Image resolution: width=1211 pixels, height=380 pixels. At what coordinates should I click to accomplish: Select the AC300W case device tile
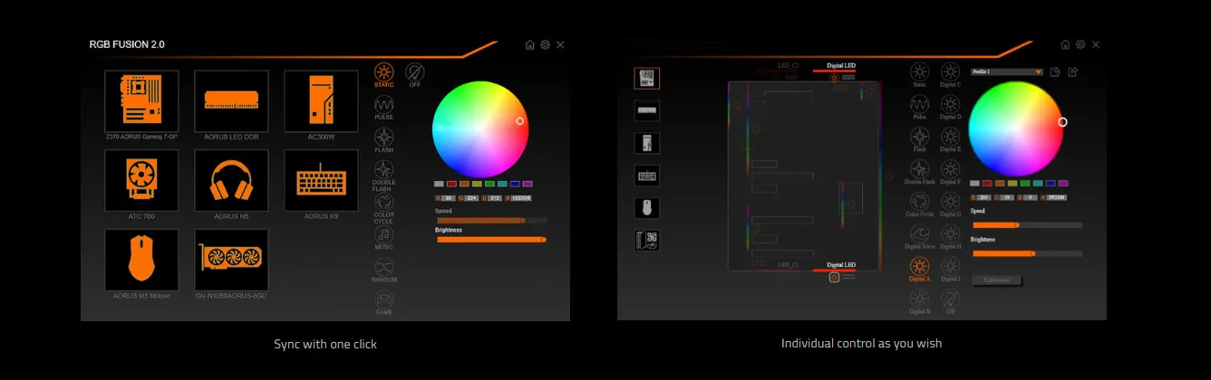[321, 101]
